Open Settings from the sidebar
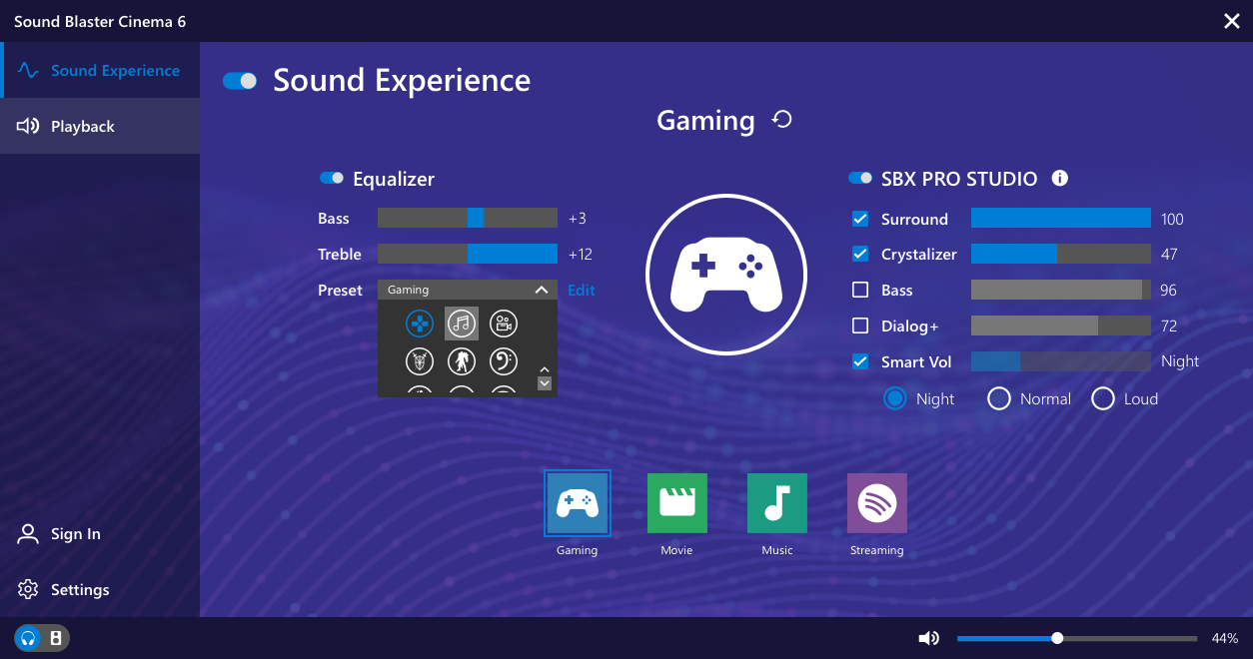The image size is (1253, 659). pyautogui.click(x=64, y=590)
